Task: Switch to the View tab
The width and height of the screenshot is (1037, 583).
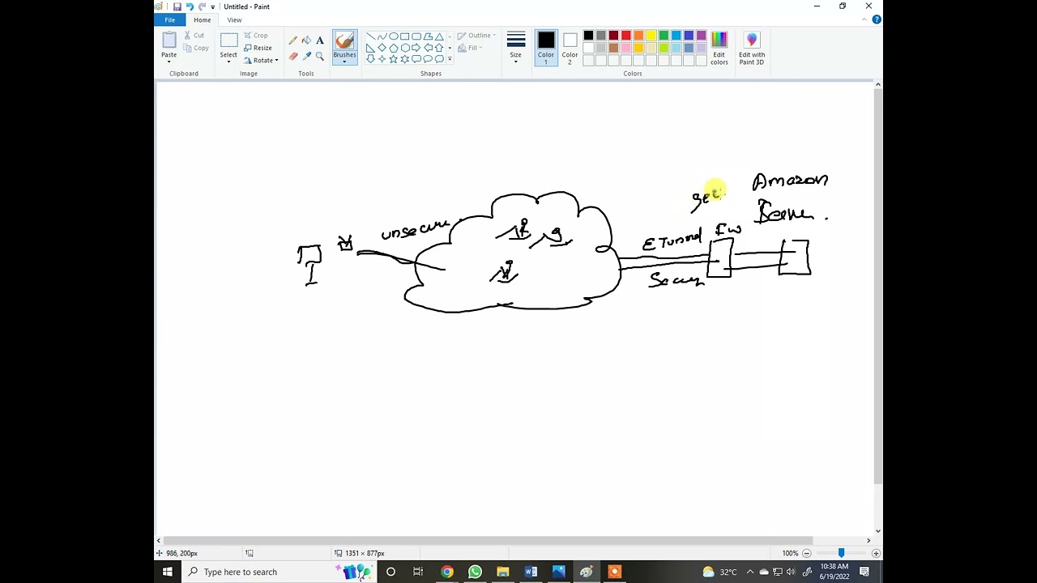Action: (x=234, y=19)
